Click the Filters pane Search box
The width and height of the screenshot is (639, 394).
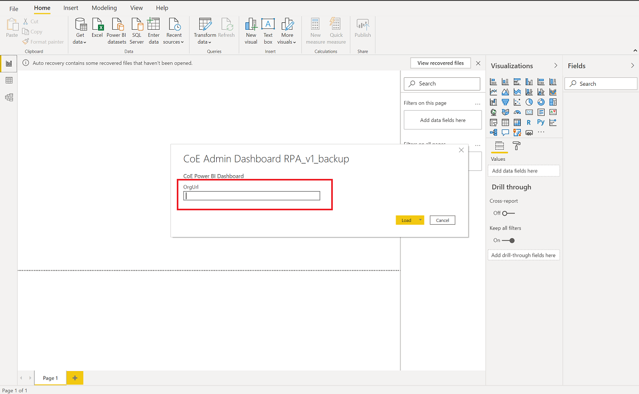coord(442,84)
